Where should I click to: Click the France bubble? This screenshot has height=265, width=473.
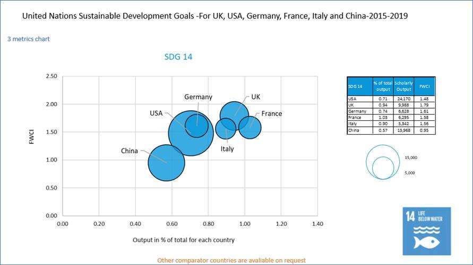click(x=250, y=127)
